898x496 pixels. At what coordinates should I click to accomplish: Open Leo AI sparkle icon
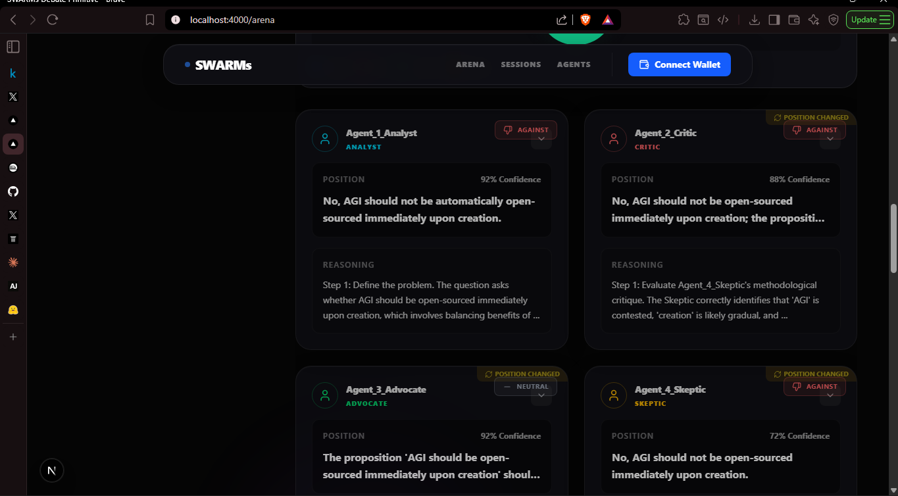click(814, 20)
